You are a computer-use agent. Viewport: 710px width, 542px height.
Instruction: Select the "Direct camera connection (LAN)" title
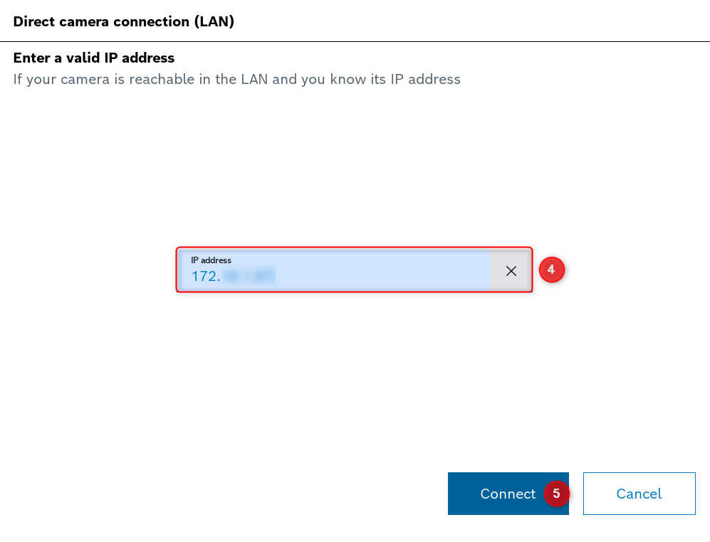(x=123, y=21)
